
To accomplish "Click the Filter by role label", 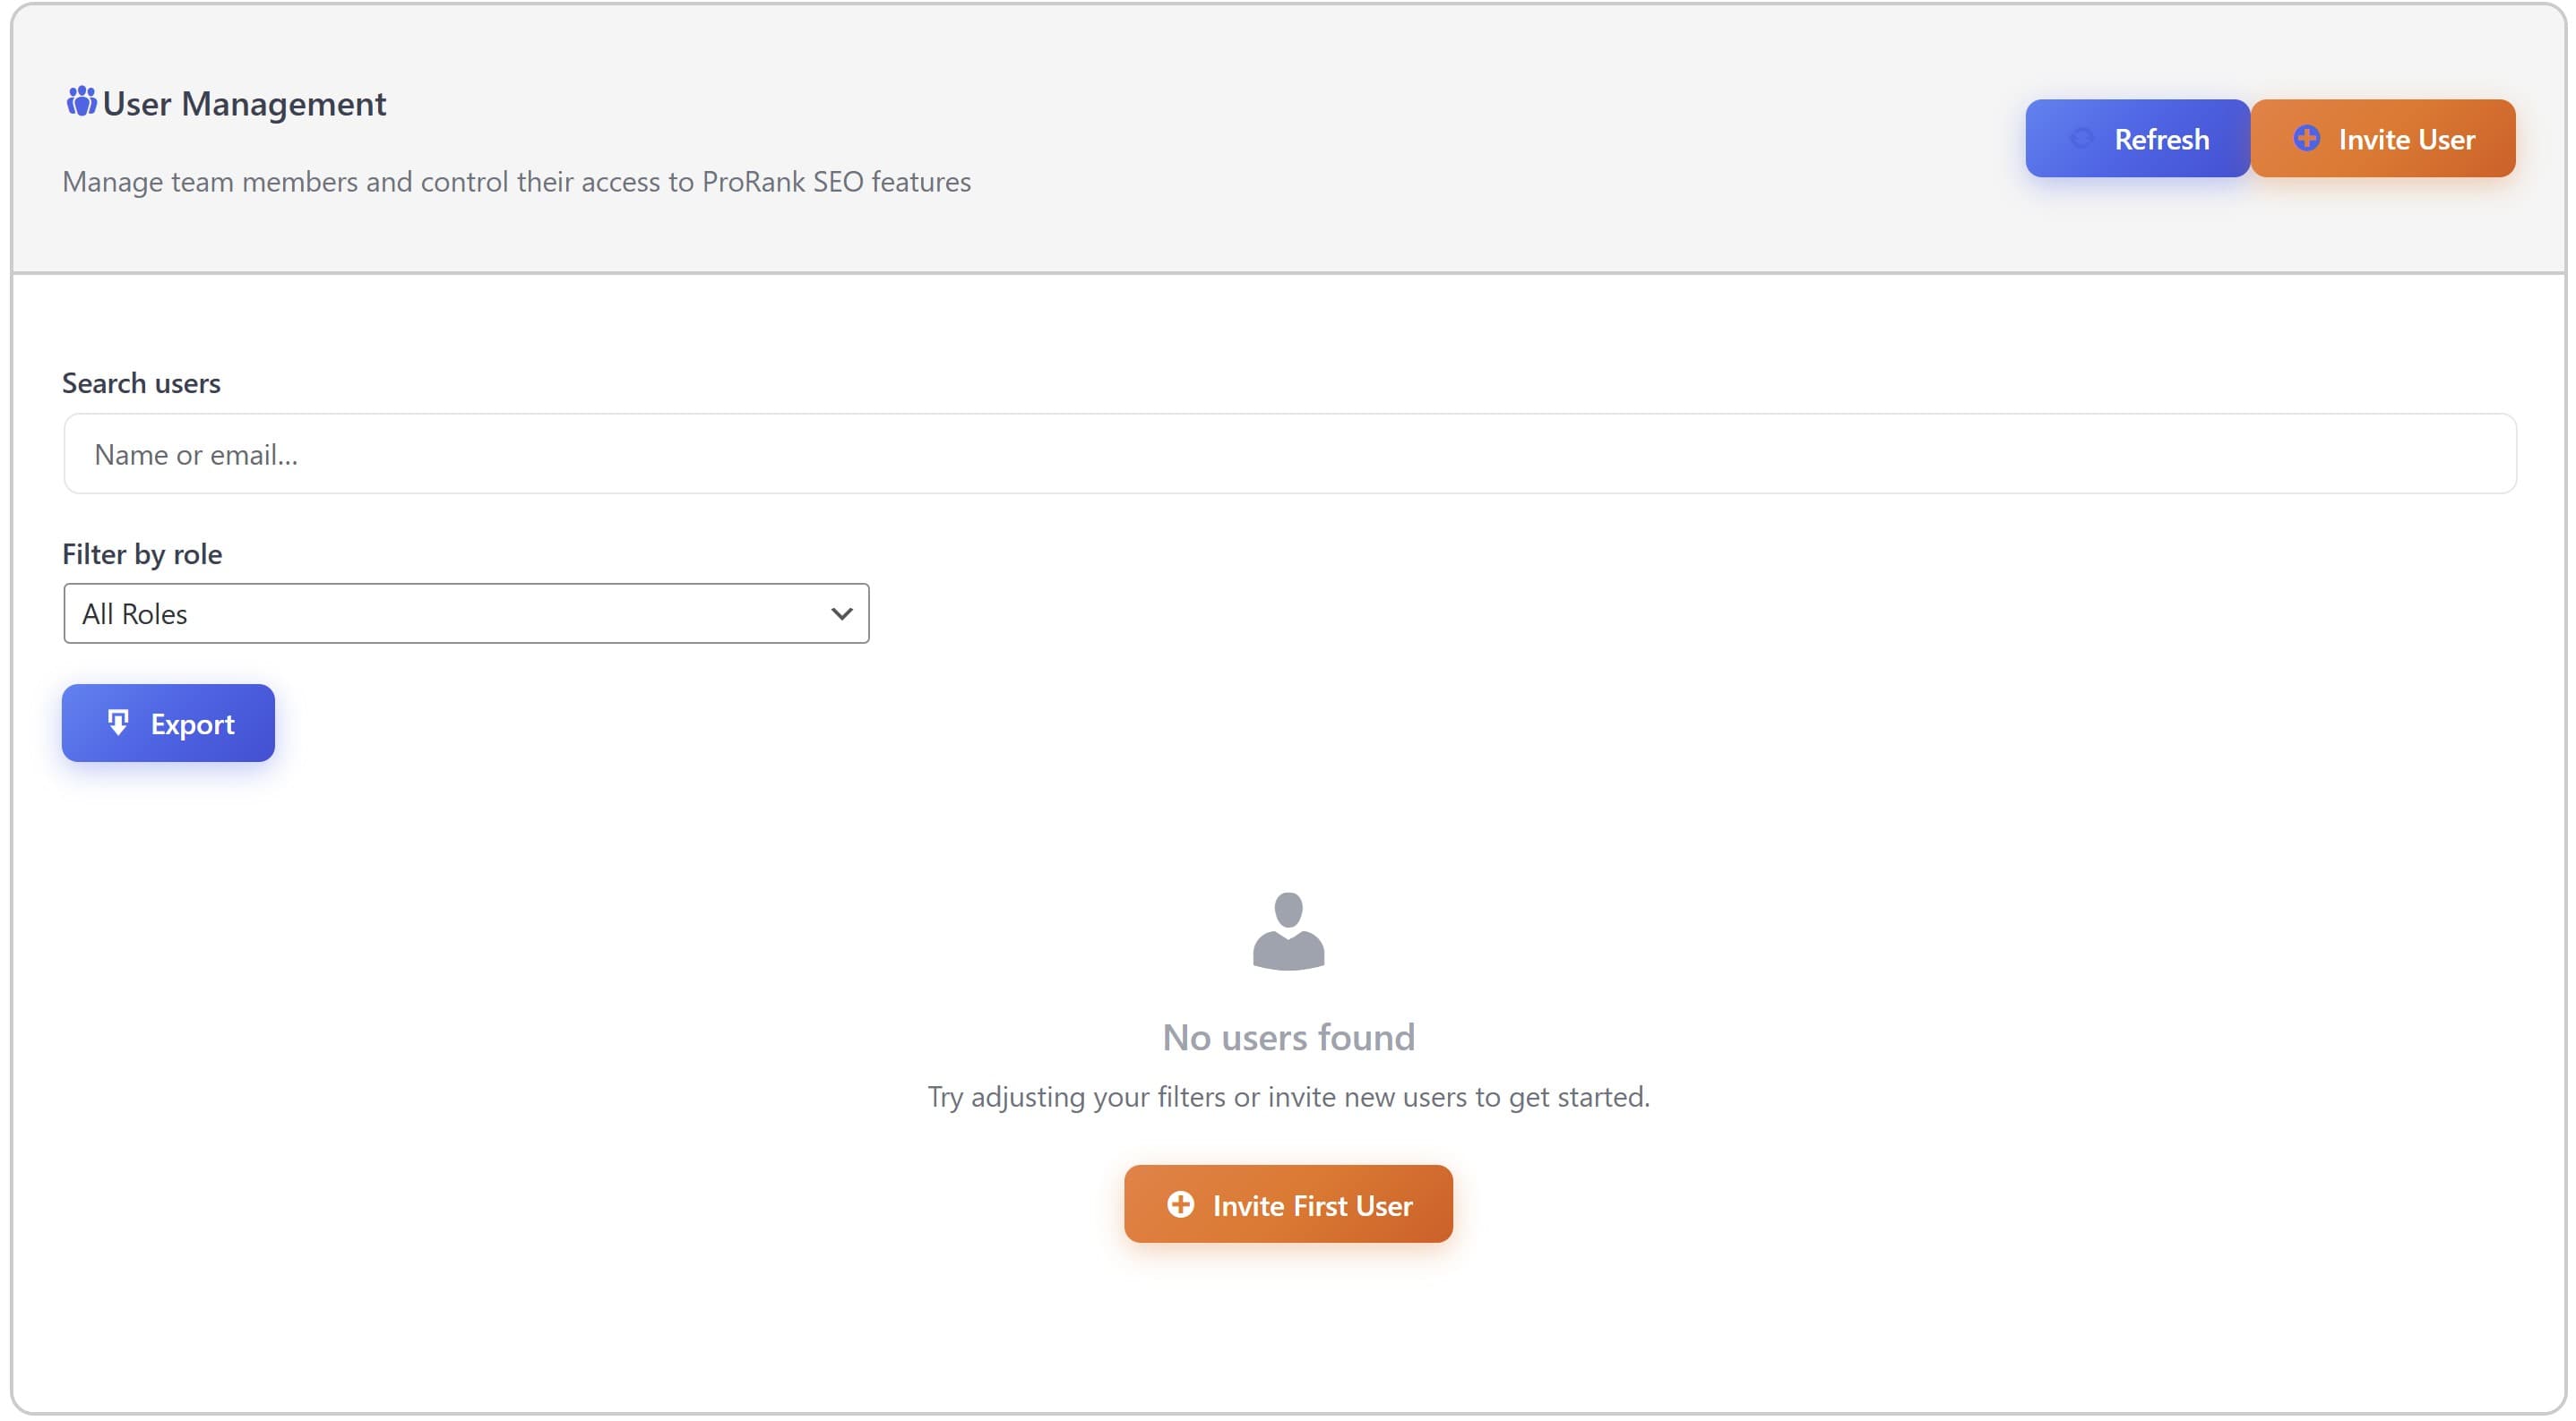I will [x=142, y=552].
